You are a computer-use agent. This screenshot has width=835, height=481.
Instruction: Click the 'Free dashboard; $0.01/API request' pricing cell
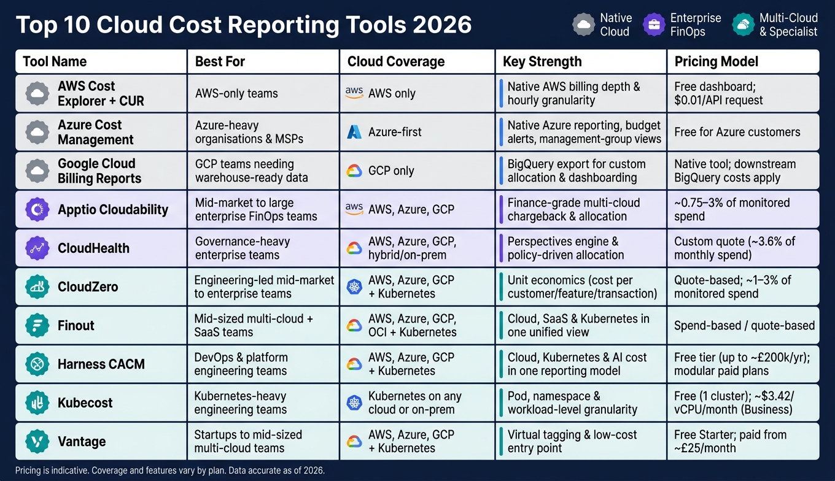tap(744, 93)
